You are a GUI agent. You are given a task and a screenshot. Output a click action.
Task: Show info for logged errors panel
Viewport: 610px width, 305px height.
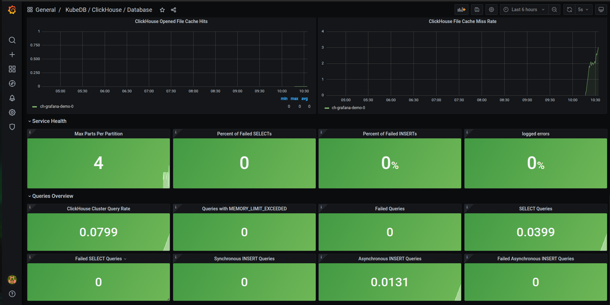[x=467, y=132]
